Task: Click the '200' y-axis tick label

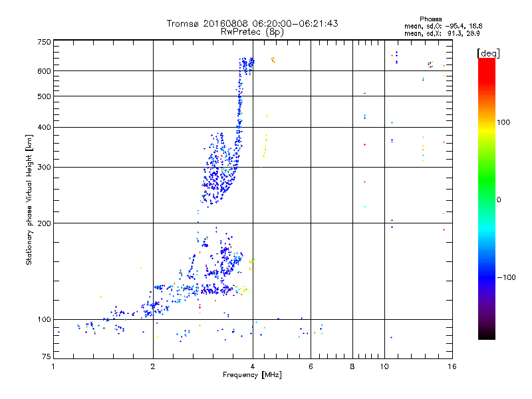Action: (x=45, y=223)
